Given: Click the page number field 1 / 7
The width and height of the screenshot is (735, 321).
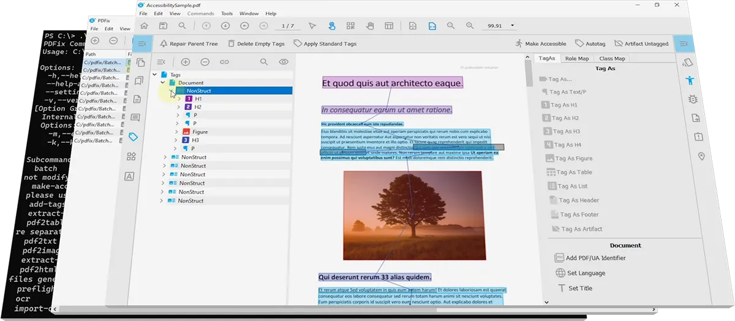Looking at the screenshot, I should click(x=287, y=26).
